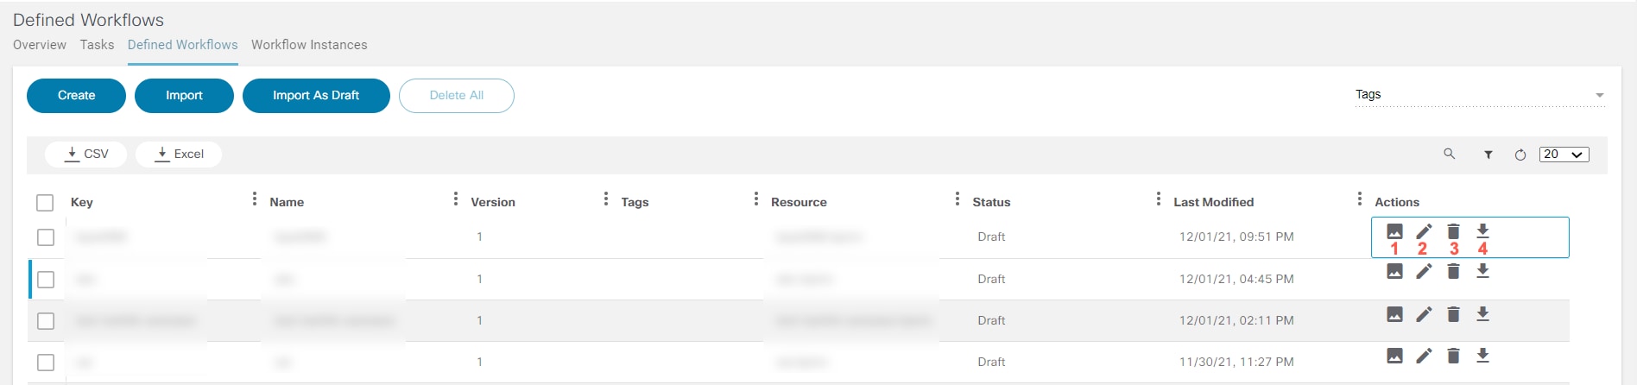Delete the workflow modified 12/01/21, 02:11 PM
This screenshot has width=1637, height=385.
pyautogui.click(x=1453, y=314)
